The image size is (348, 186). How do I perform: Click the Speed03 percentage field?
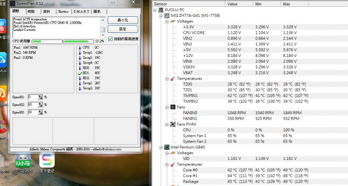[x=33, y=112]
